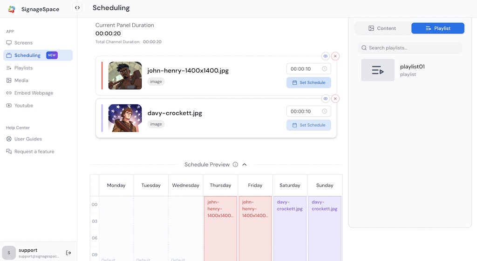Image resolution: width=477 pixels, height=261 pixels.
Task: Collapse the sidebar with the arrows icon
Action: click(77, 7)
